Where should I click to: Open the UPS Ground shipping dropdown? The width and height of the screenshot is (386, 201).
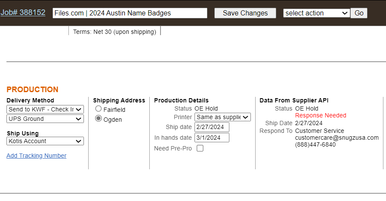(x=45, y=119)
